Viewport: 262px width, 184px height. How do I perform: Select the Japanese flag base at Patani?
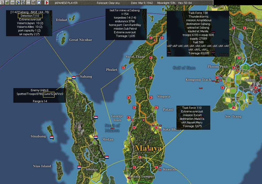click(x=156, y=107)
